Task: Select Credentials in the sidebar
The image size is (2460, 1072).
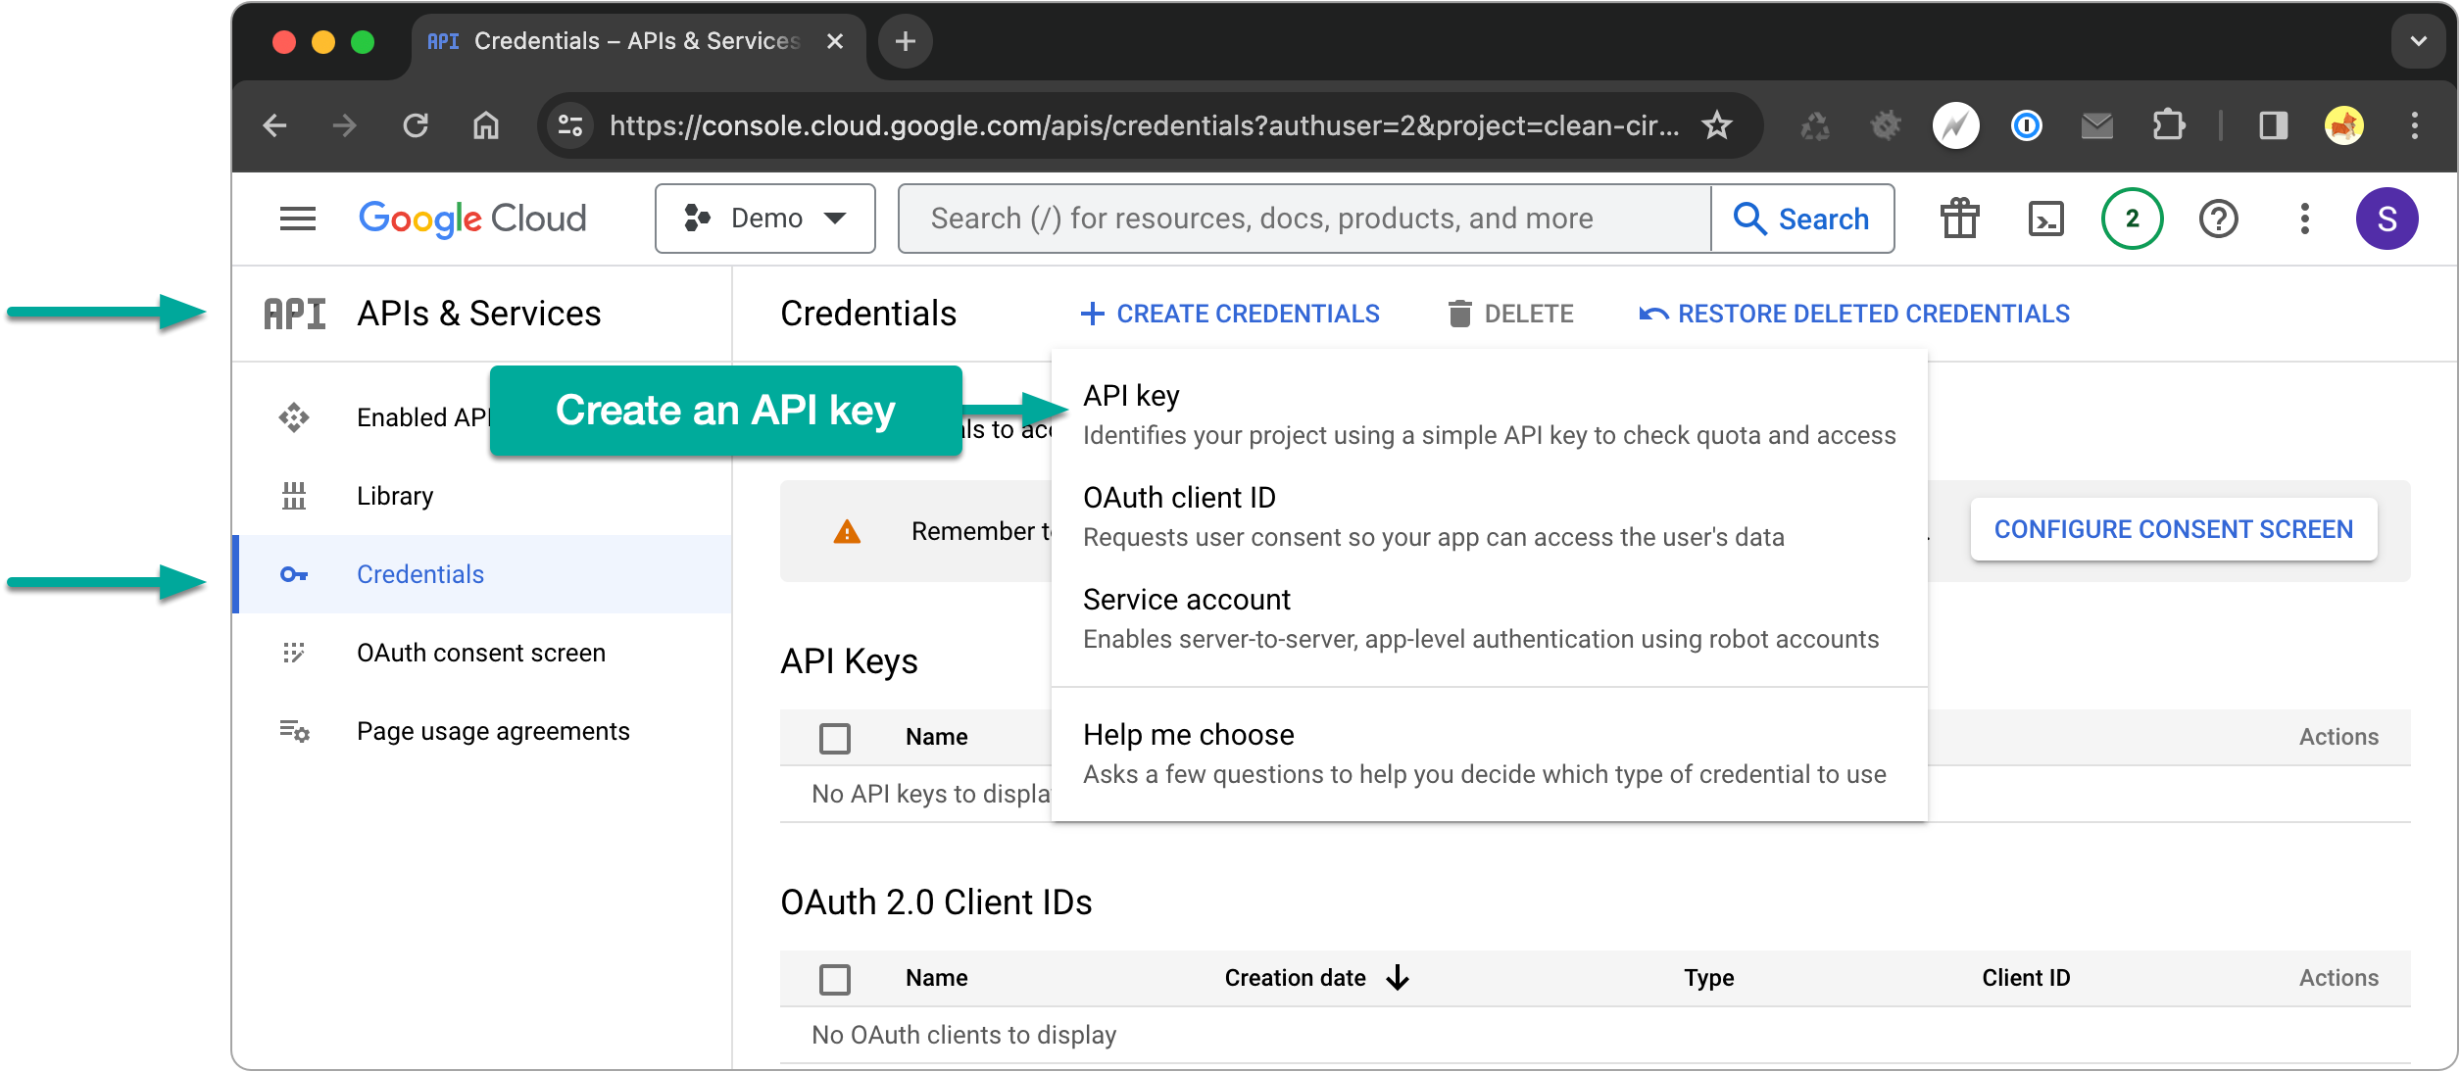Action: [x=483, y=574]
